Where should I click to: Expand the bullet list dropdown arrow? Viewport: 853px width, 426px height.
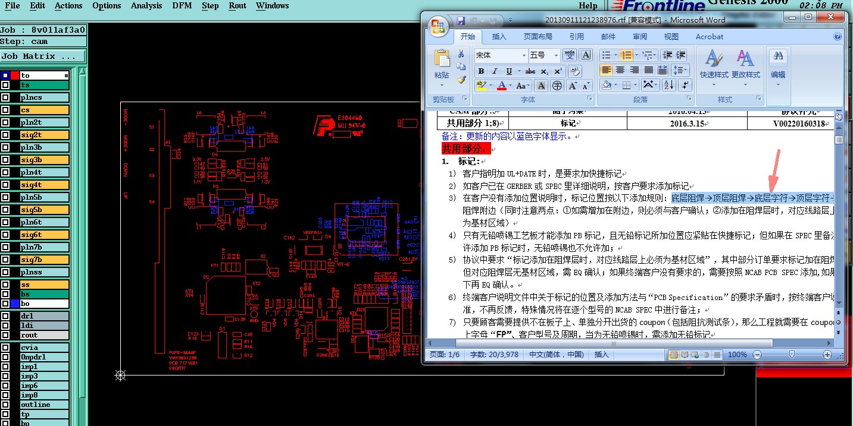614,55
